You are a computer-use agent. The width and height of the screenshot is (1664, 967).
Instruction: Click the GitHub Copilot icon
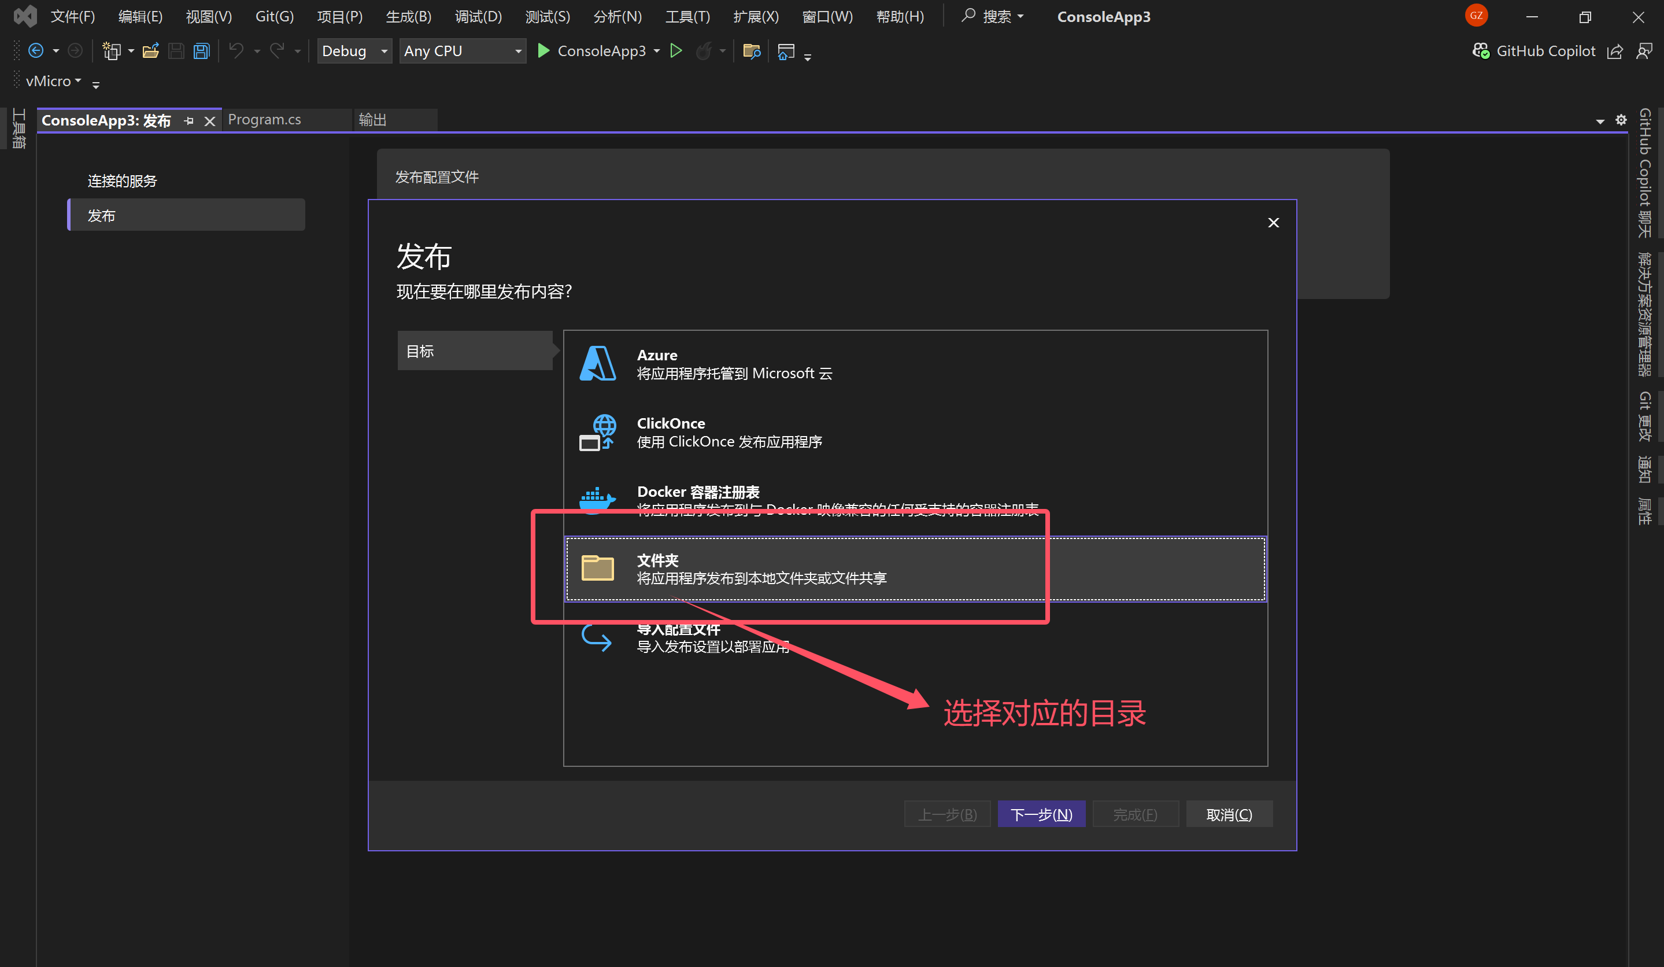[1481, 51]
